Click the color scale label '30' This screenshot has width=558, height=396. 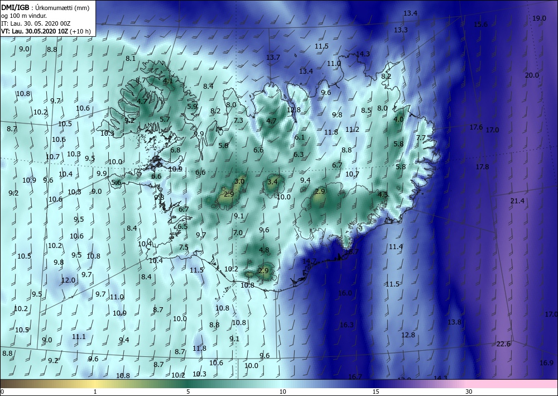469,392
